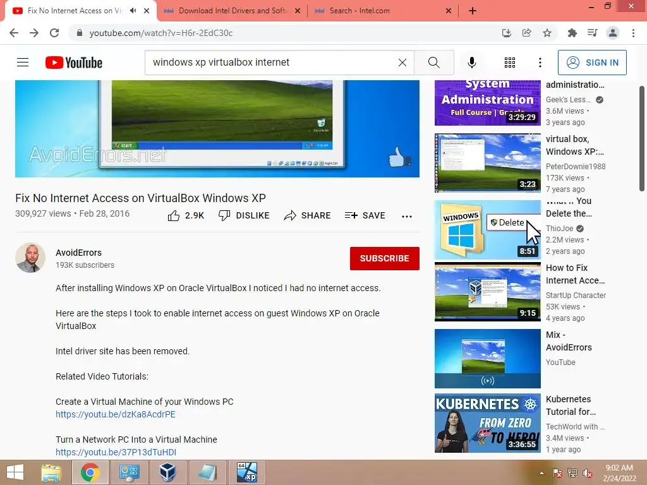The image size is (647, 485).
Task: Go forward with the browser forward arrow
Action: point(34,33)
